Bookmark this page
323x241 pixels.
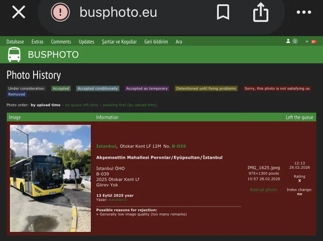223,12
